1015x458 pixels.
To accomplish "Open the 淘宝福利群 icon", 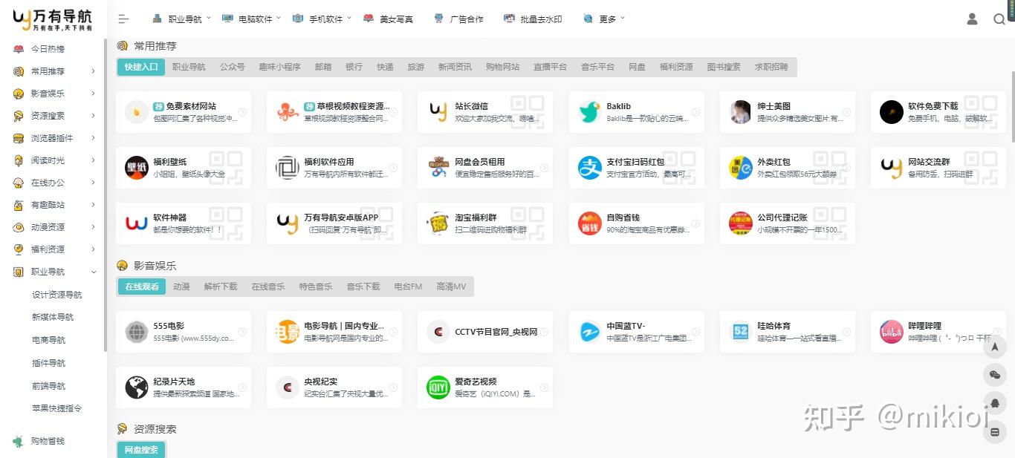I will pyautogui.click(x=438, y=223).
